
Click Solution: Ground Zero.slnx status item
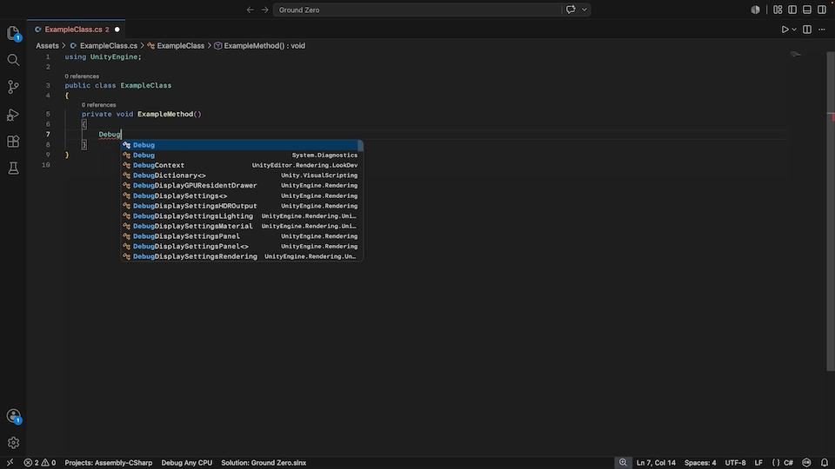click(x=264, y=463)
